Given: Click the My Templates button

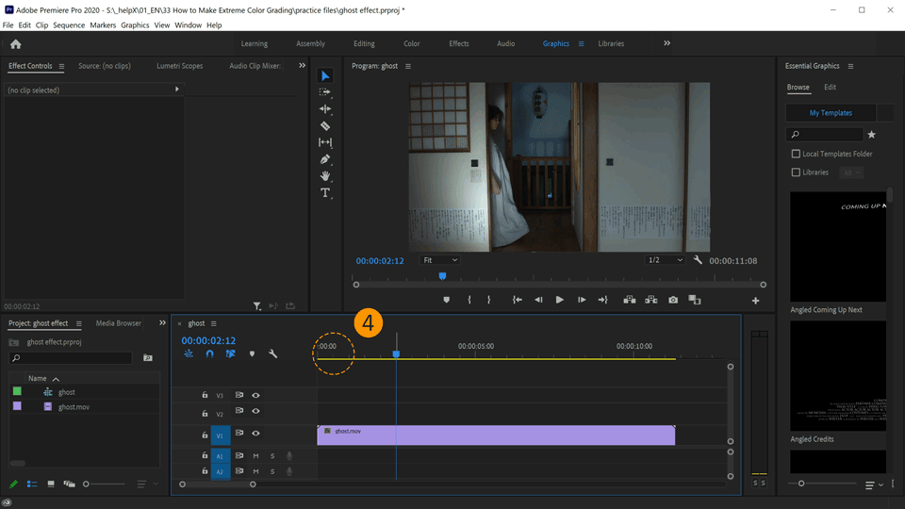Looking at the screenshot, I should coord(831,113).
